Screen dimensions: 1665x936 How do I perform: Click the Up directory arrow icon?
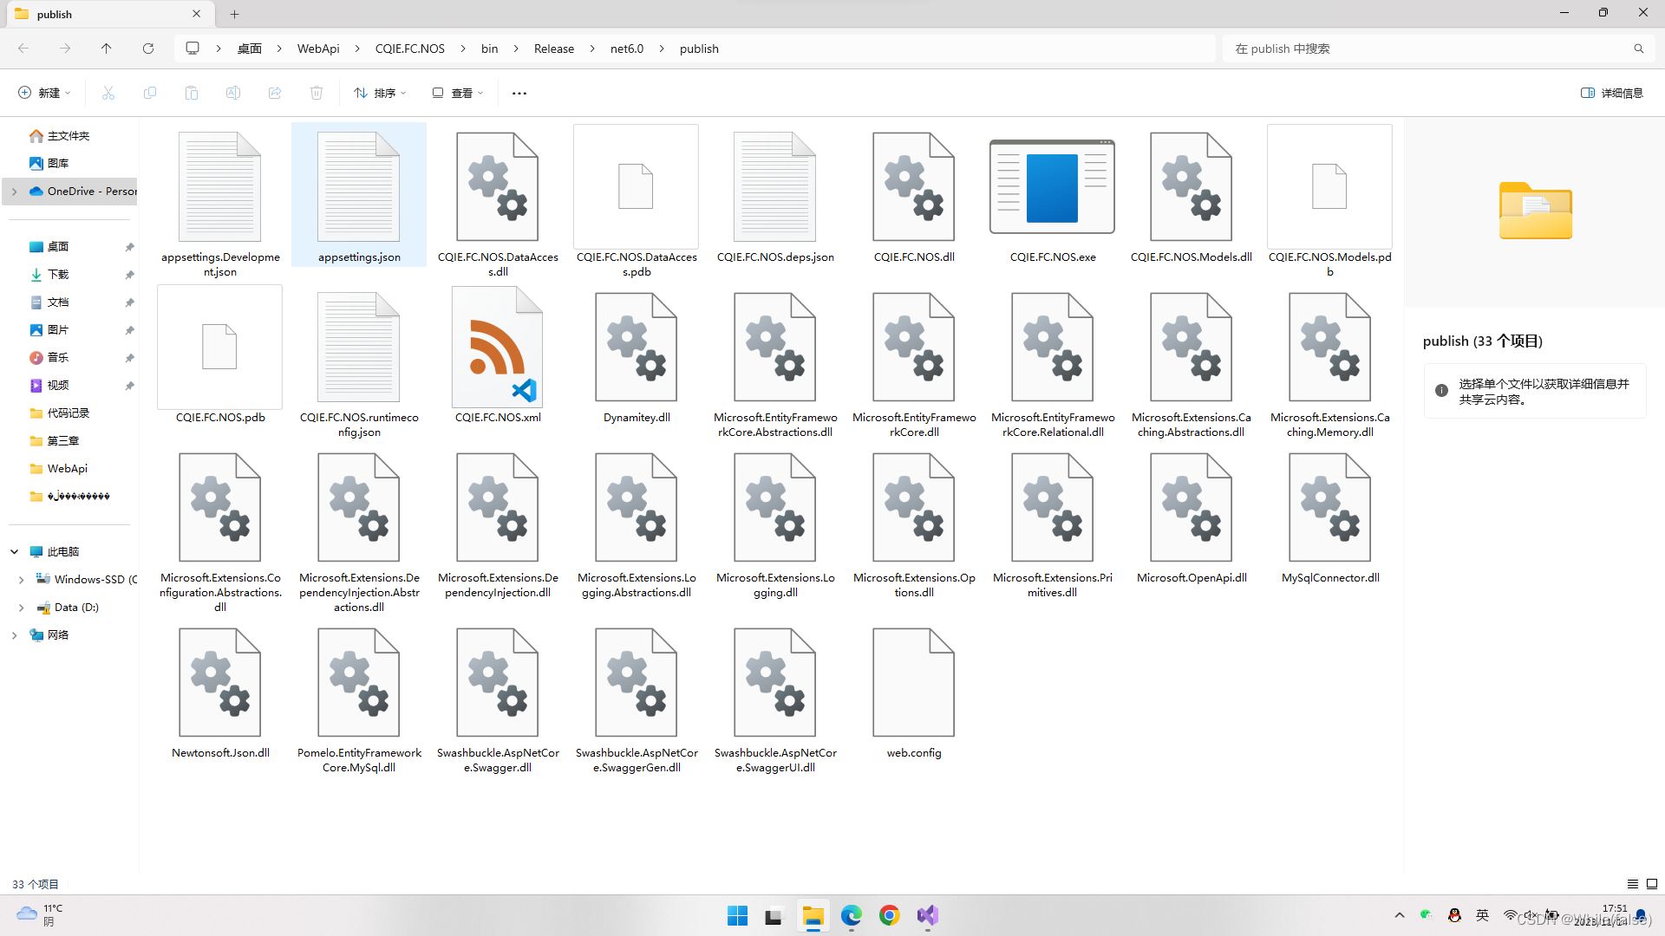point(107,49)
